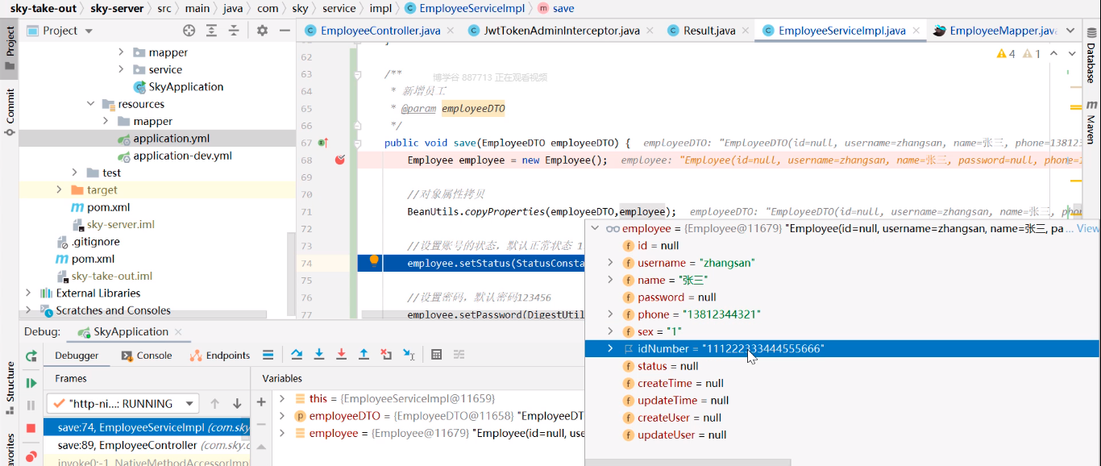Click Force Step Into red arrow icon

(342, 355)
